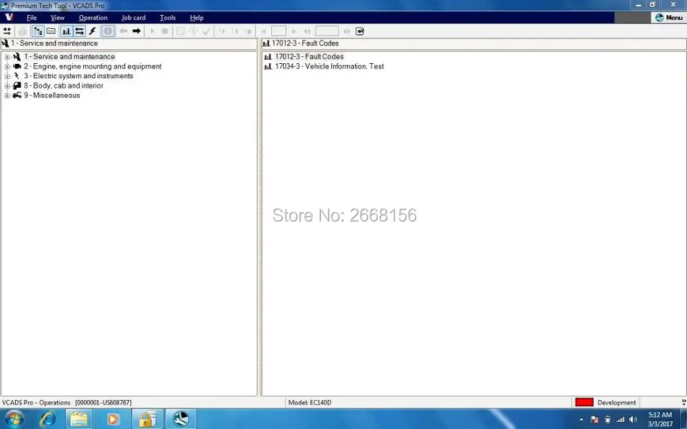
Task: Click the greyed square box toolbar icon
Action: tap(180, 31)
